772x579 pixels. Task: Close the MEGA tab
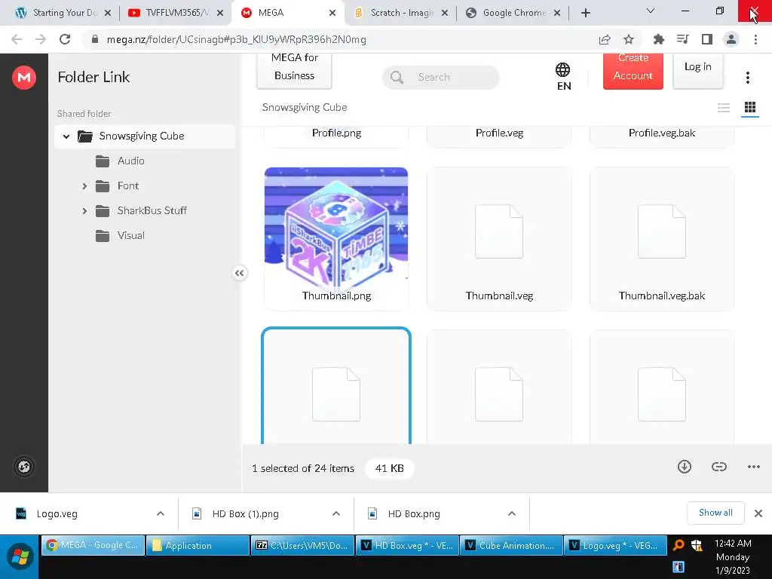(x=332, y=13)
